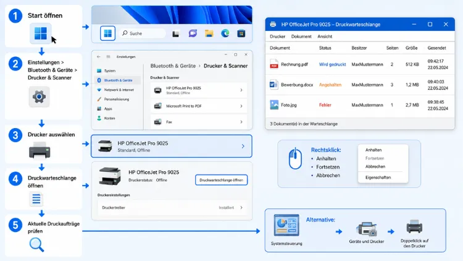Close the HP OfficeJet Druckwarteschlange window
The image size is (463, 261).
click(446, 24)
